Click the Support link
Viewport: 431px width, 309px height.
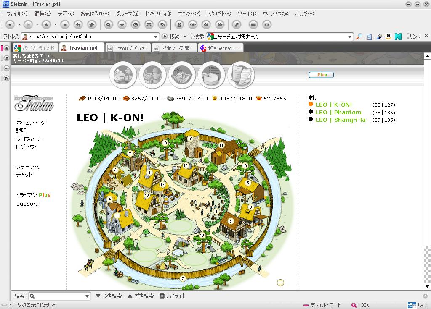point(27,204)
